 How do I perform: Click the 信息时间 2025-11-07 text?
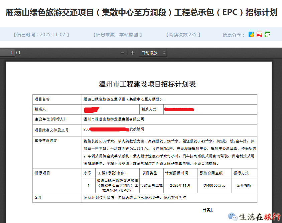click(x=41, y=35)
